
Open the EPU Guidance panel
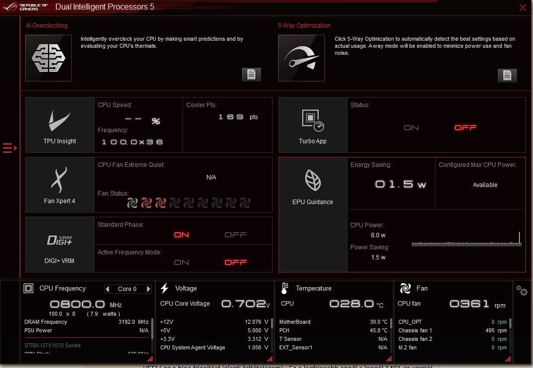(x=313, y=215)
